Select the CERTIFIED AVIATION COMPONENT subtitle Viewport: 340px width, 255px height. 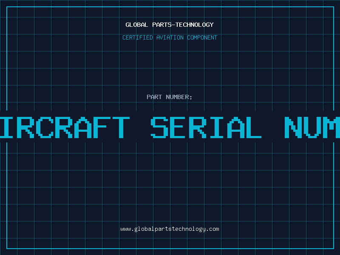click(x=170, y=37)
